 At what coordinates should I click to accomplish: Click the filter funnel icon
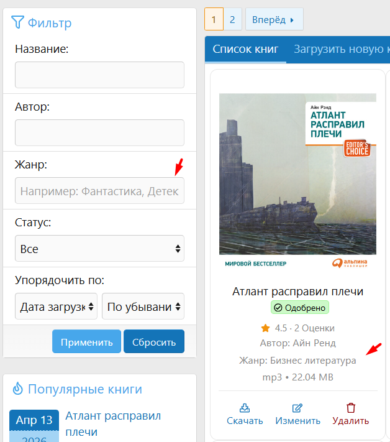click(17, 22)
